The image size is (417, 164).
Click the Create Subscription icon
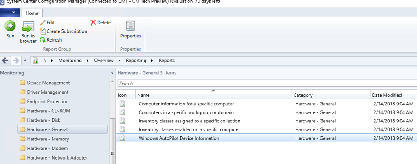pos(42,31)
